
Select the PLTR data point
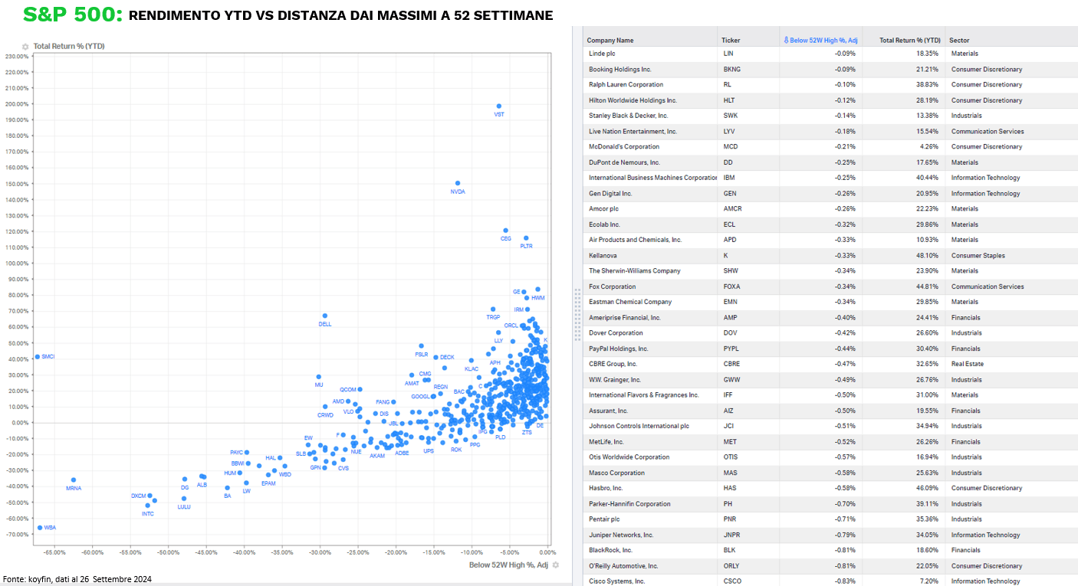click(x=526, y=238)
